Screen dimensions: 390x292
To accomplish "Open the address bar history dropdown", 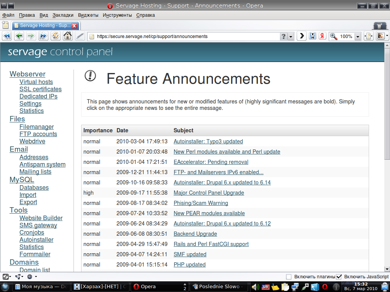I will tap(291, 36).
